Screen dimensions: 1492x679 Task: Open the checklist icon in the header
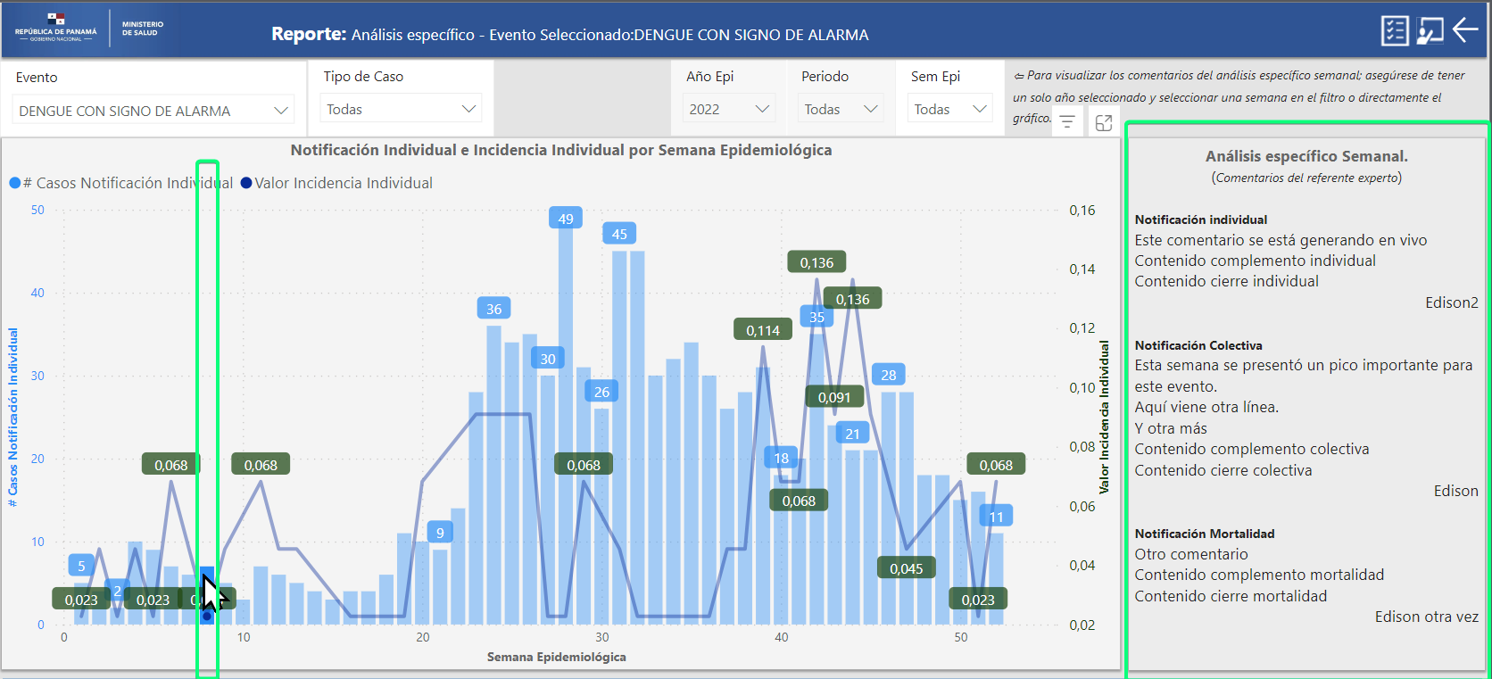1395,30
